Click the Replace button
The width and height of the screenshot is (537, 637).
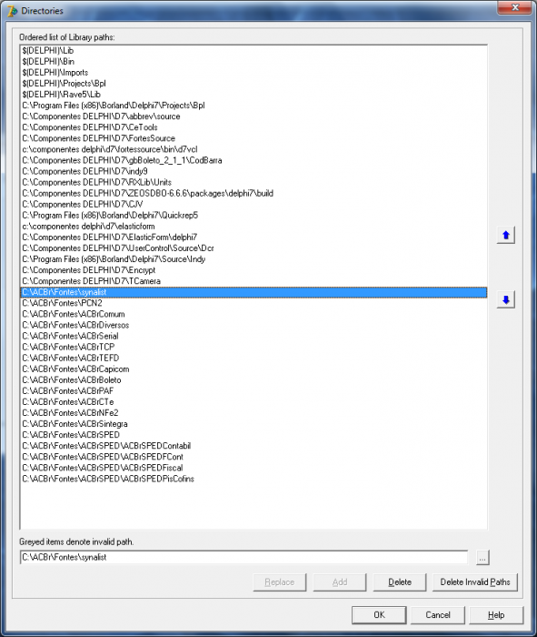[280, 582]
